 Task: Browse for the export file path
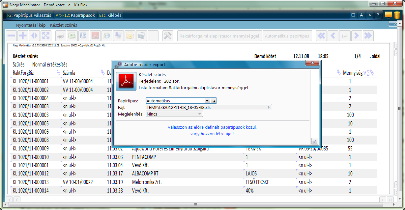pos(269,107)
